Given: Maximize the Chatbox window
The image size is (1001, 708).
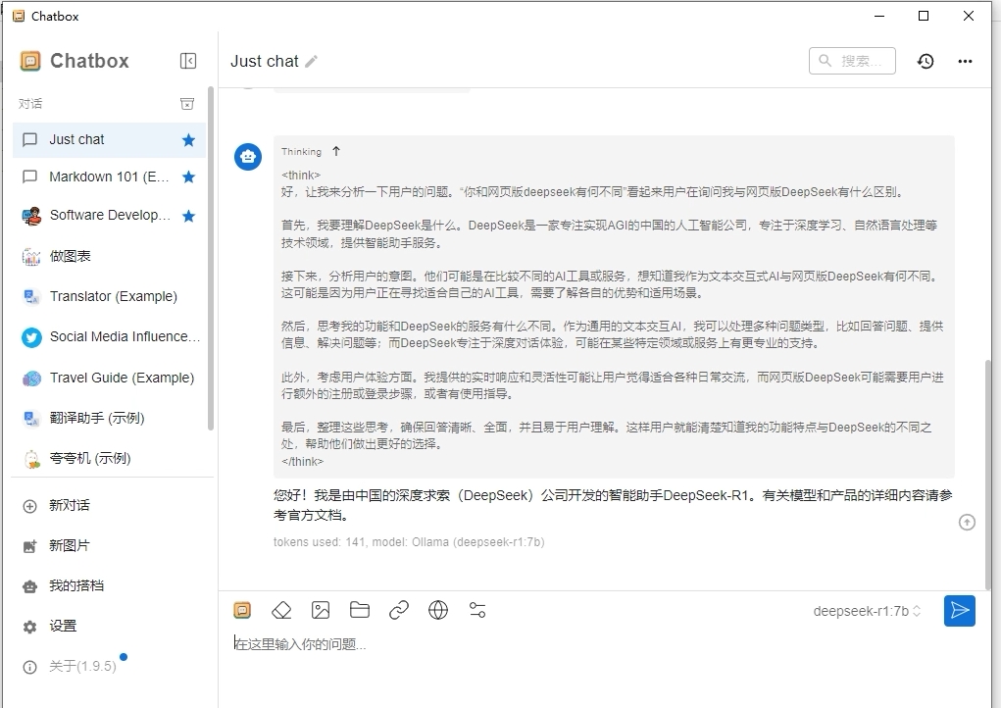Looking at the screenshot, I should coord(924,16).
